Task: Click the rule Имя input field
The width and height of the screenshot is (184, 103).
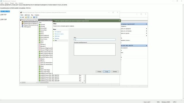Action: click(95, 39)
